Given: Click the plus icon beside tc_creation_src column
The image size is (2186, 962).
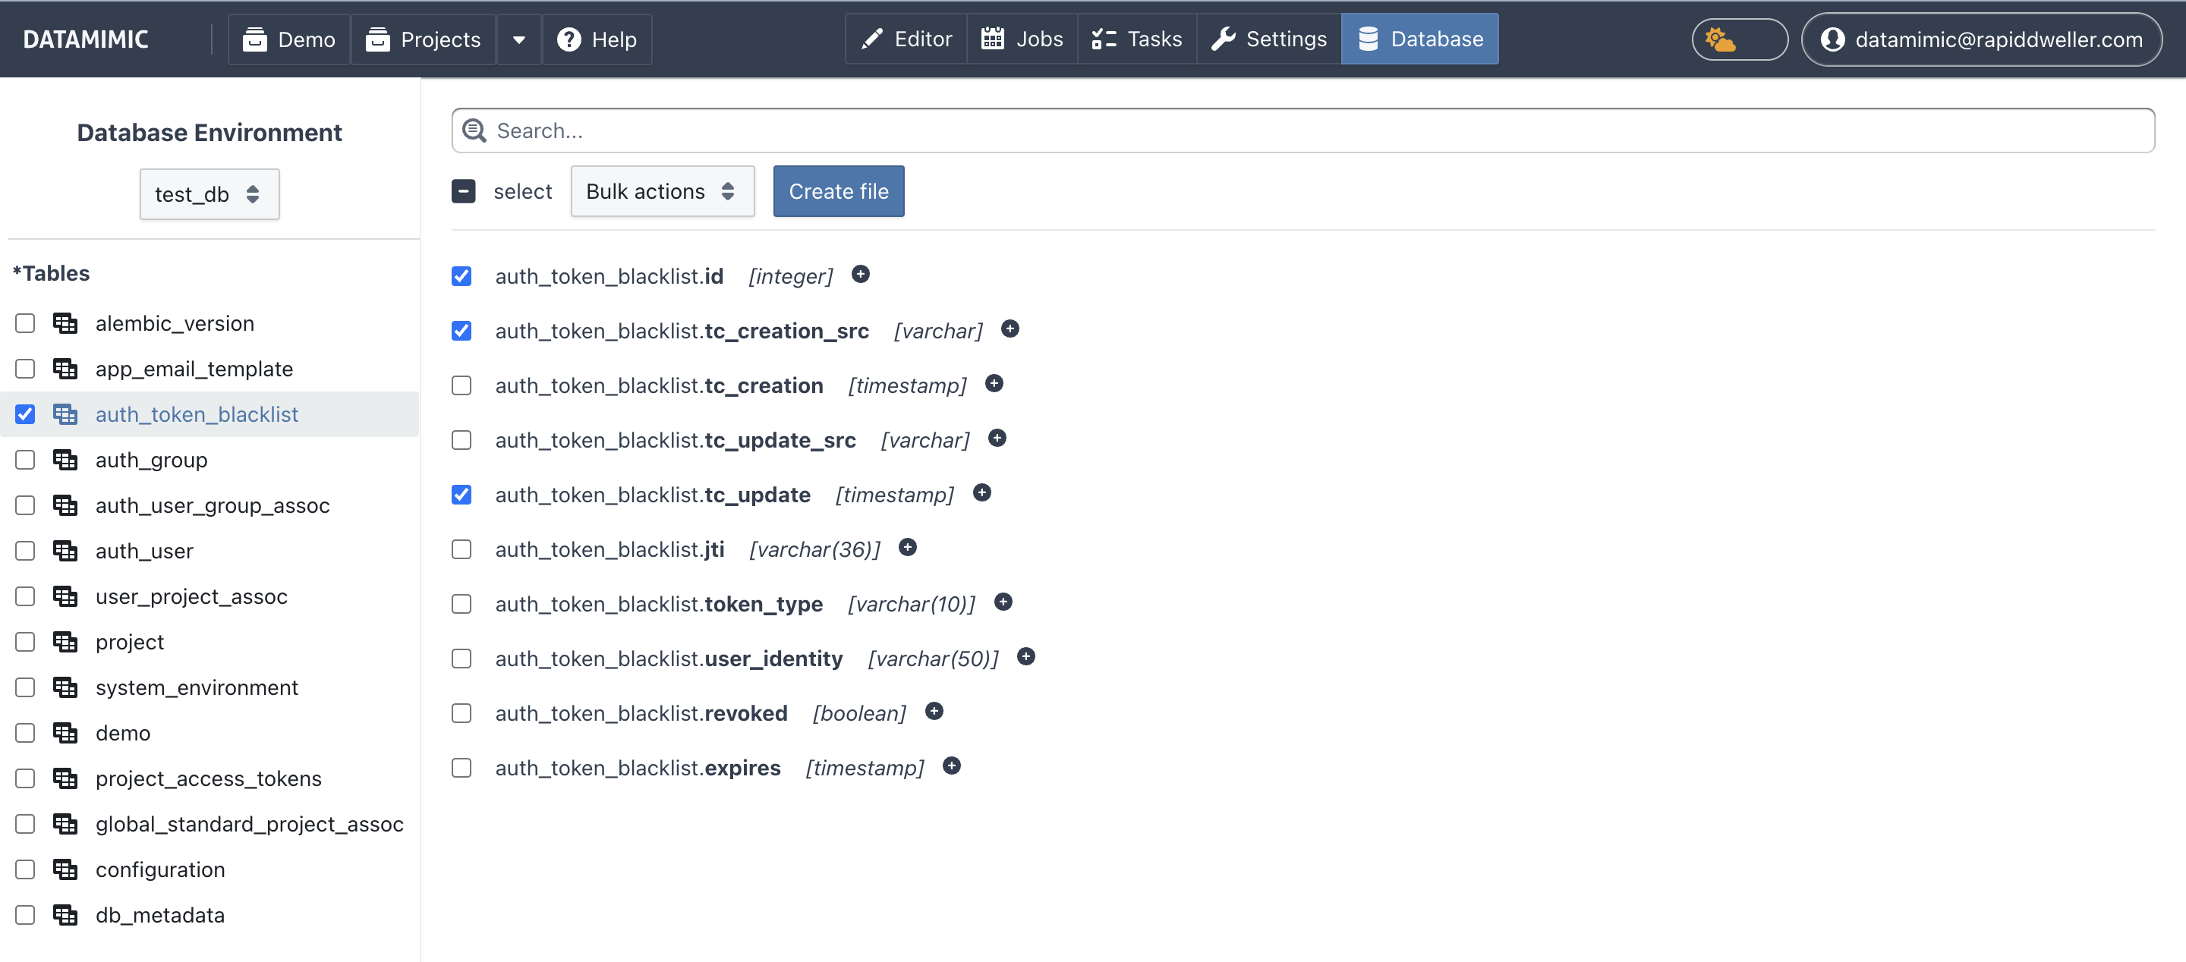Looking at the screenshot, I should point(1010,329).
